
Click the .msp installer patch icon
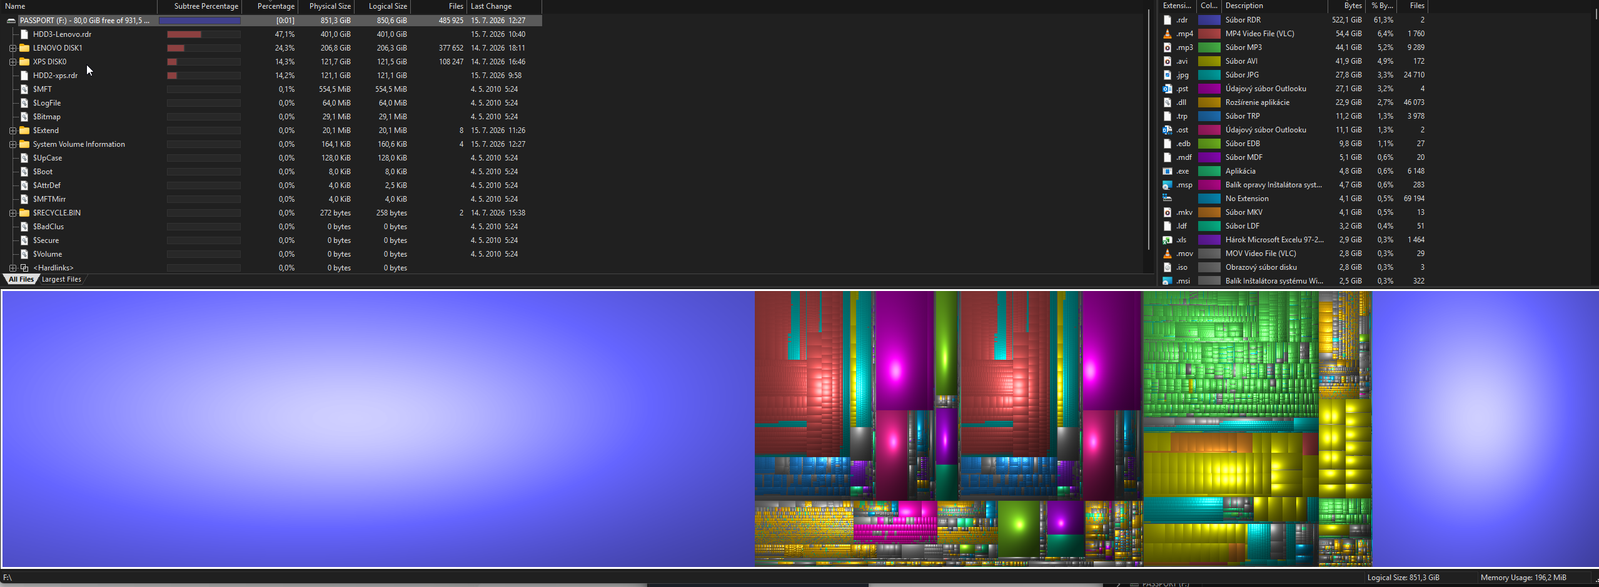click(x=1167, y=185)
